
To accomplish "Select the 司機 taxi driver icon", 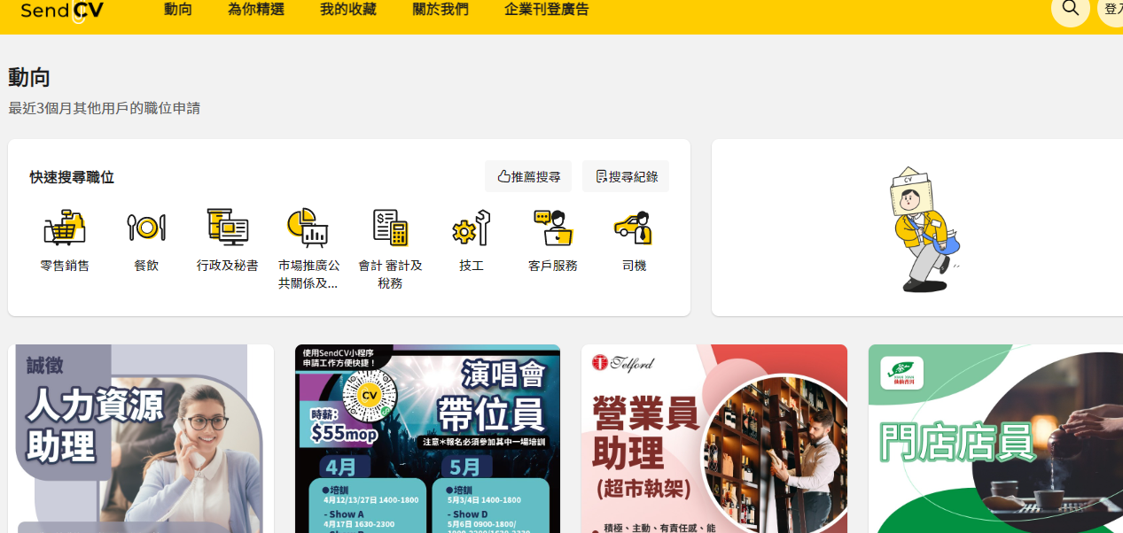I will tap(634, 228).
